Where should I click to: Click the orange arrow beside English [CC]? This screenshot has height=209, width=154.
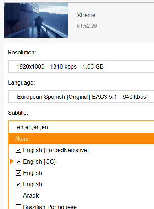click(12, 161)
